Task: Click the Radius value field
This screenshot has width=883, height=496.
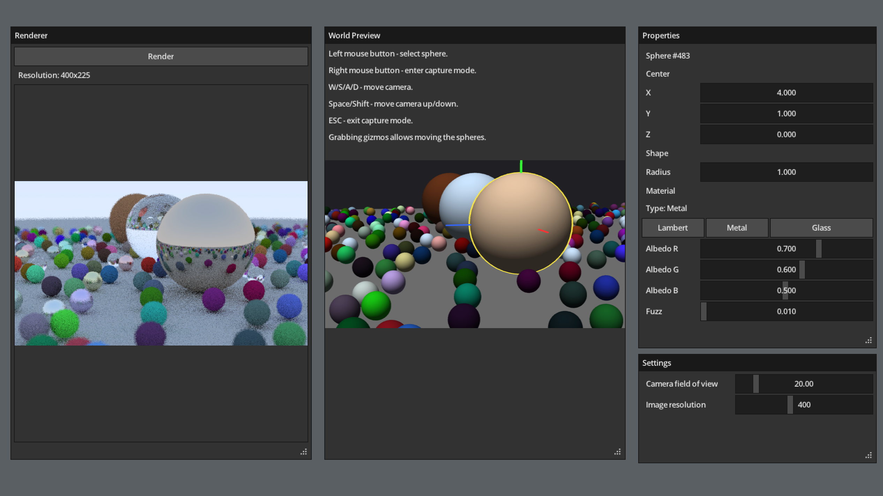Action: click(786, 172)
